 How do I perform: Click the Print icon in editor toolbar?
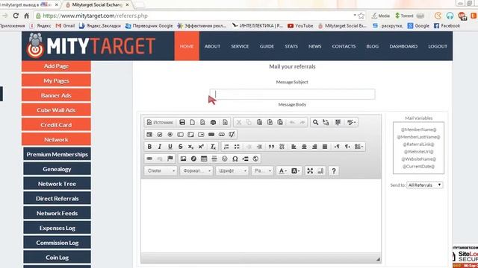coord(213,122)
